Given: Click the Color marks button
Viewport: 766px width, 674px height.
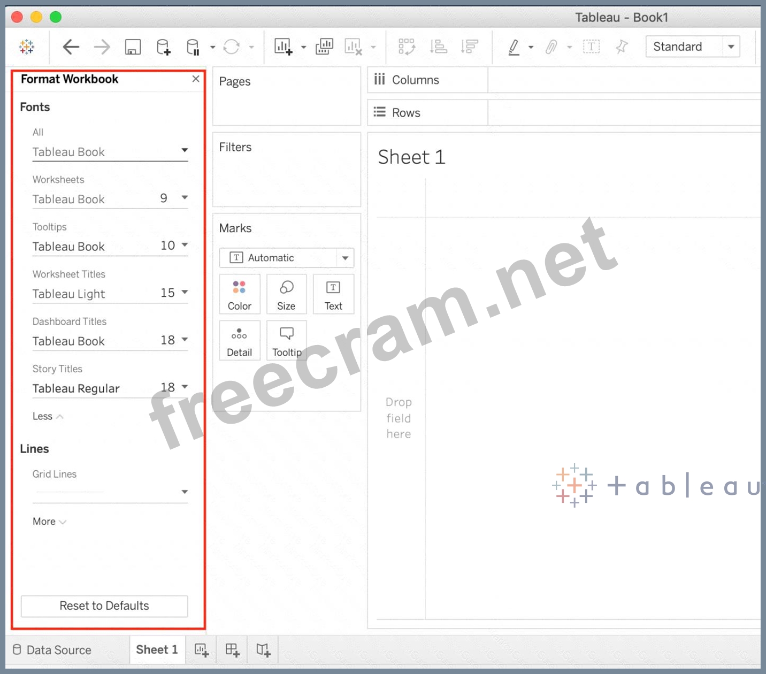Looking at the screenshot, I should pyautogui.click(x=239, y=294).
